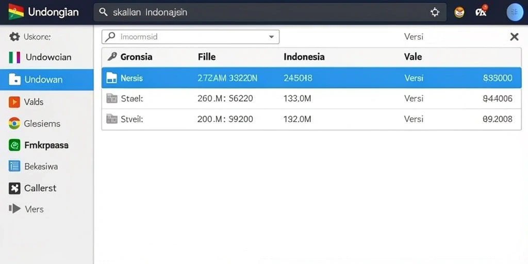The image size is (528, 264).
Task: Sort by the Vale column header
Action: [413, 57]
